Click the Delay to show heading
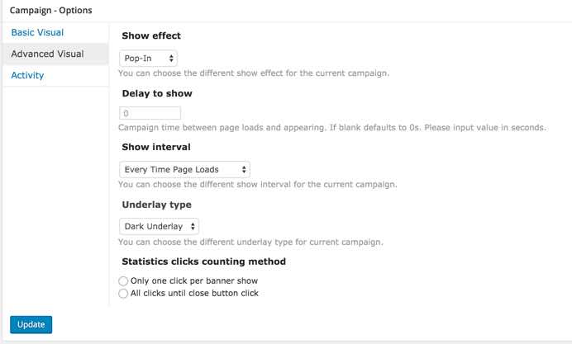572x344 pixels. pos(157,93)
